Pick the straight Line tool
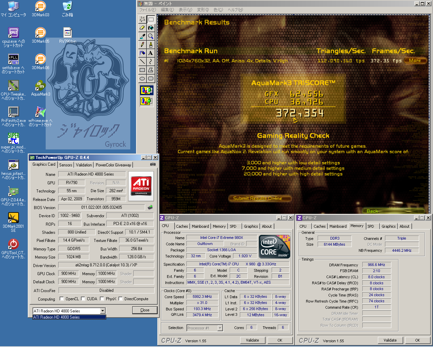The image size is (433, 347). click(142, 62)
